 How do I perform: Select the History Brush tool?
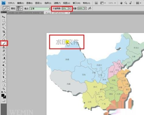[4, 51]
